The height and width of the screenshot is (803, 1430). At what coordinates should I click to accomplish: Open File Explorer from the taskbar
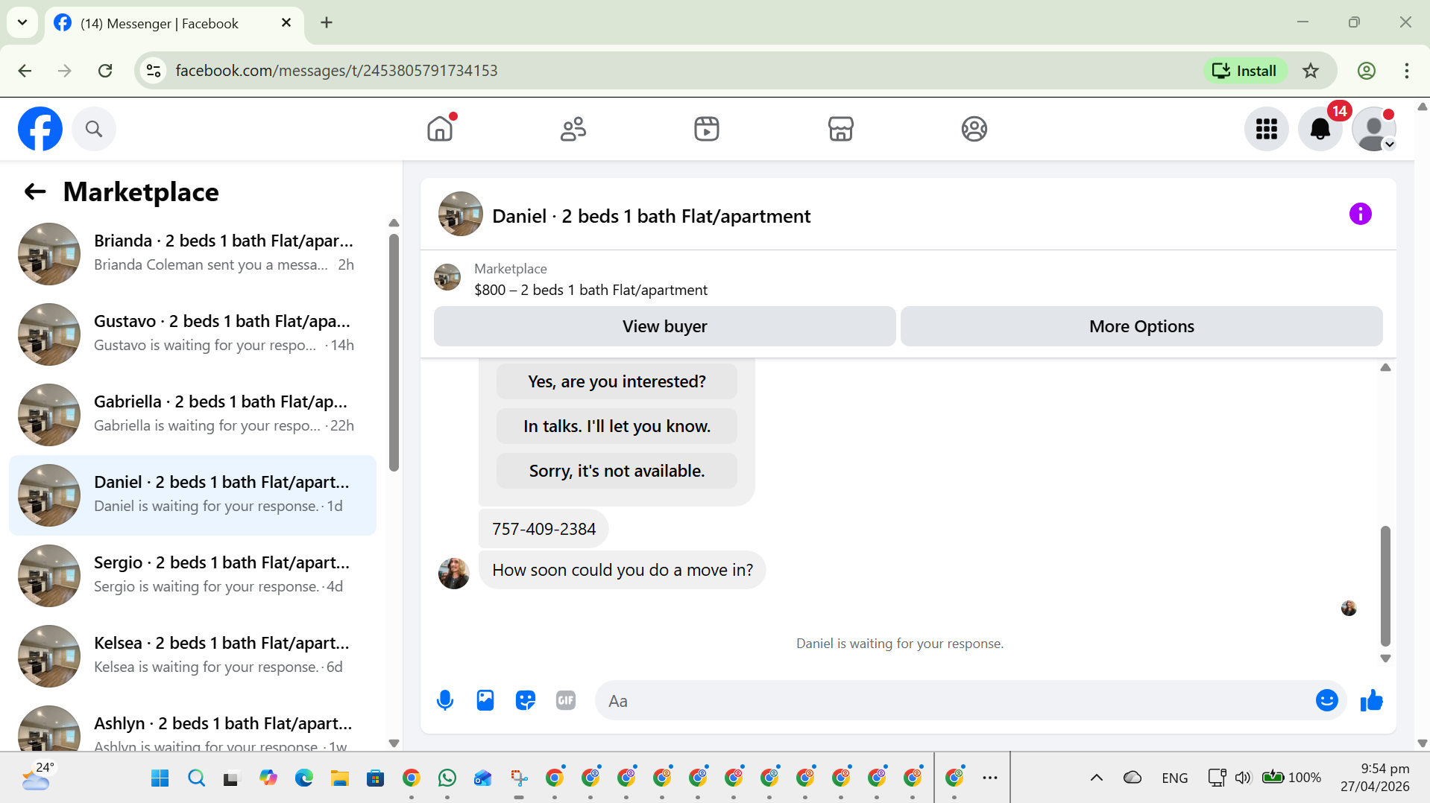point(340,778)
